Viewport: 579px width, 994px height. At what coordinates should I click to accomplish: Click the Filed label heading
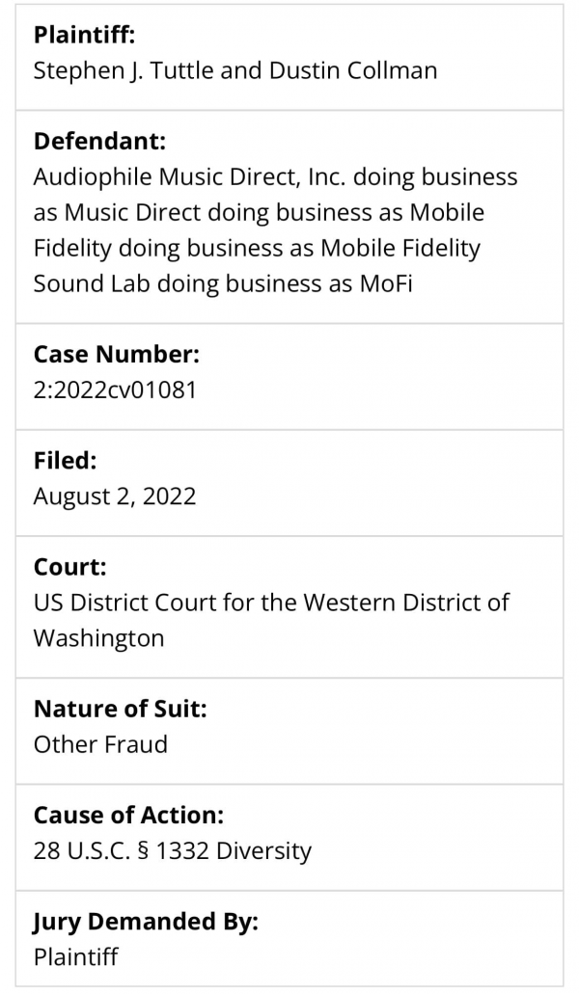pyautogui.click(x=66, y=460)
